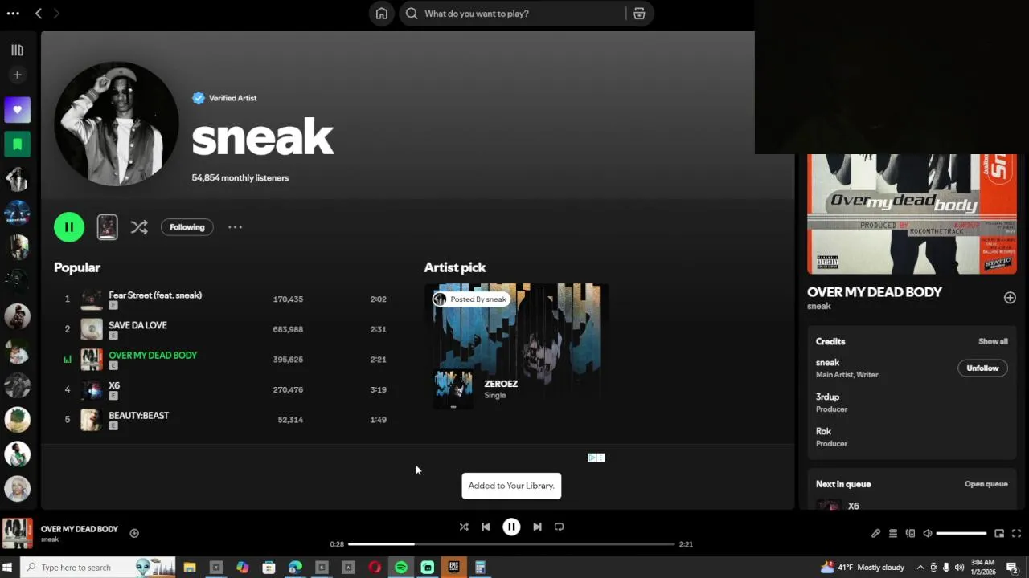Enter full screen mode icon
Viewport: 1029px width, 578px height.
(x=1016, y=533)
